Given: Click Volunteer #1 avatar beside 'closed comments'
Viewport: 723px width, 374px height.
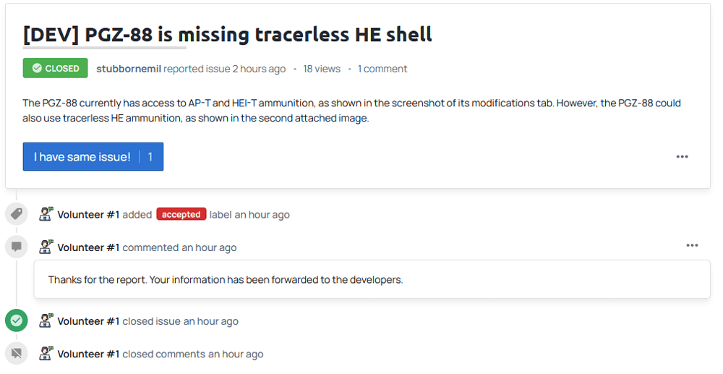Looking at the screenshot, I should (46, 353).
